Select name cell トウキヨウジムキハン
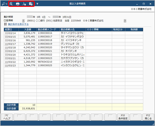The width and height of the screenshot is (155, 126). [72, 55]
